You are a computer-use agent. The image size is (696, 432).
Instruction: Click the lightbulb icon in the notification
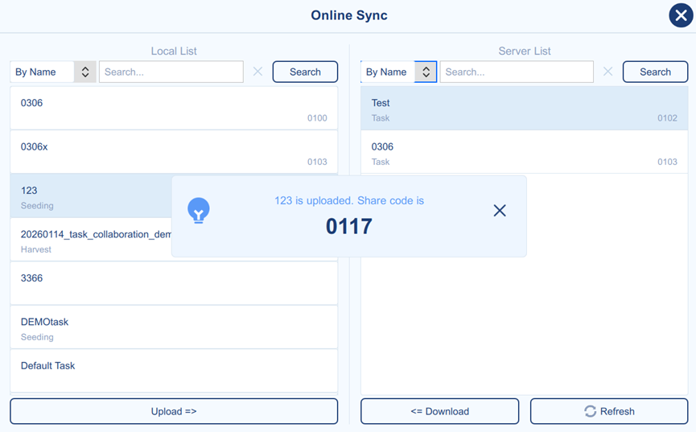tap(199, 211)
